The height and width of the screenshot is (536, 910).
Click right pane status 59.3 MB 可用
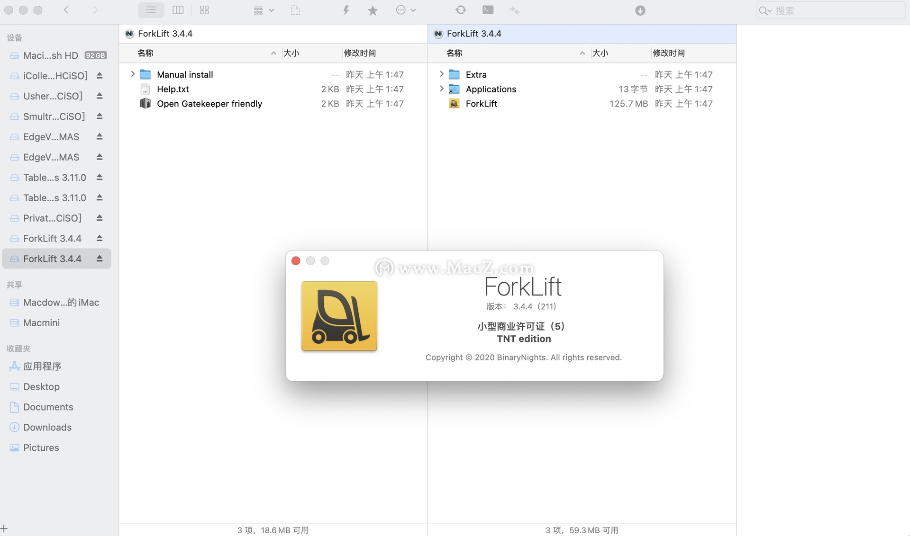593,530
